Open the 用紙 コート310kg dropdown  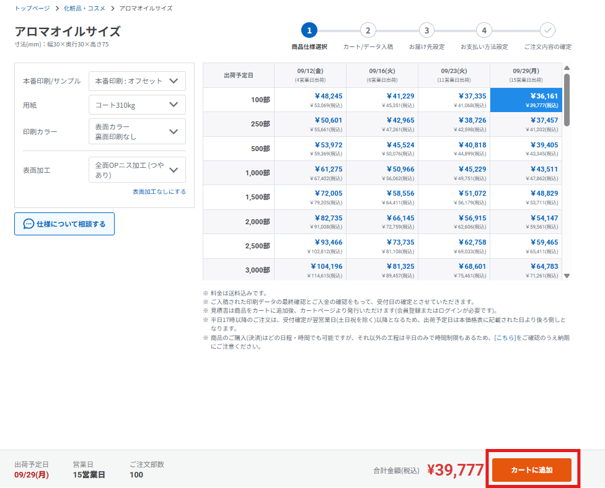(x=137, y=105)
